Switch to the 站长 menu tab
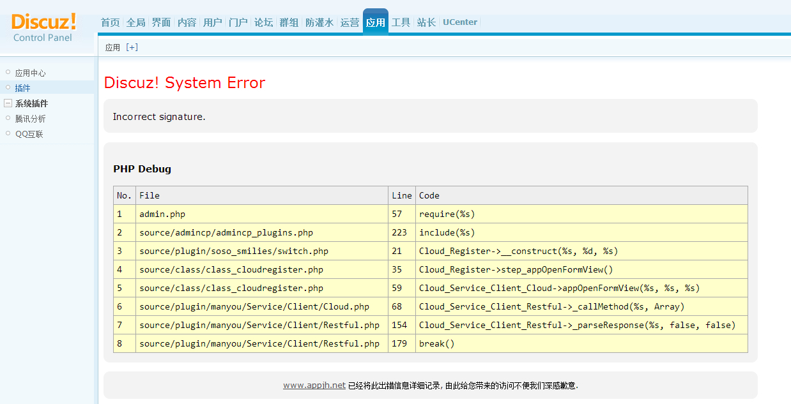The height and width of the screenshot is (404, 791). 426,22
